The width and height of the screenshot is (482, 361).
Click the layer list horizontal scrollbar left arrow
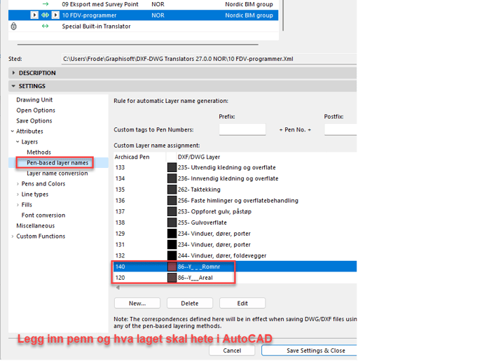click(x=118, y=288)
